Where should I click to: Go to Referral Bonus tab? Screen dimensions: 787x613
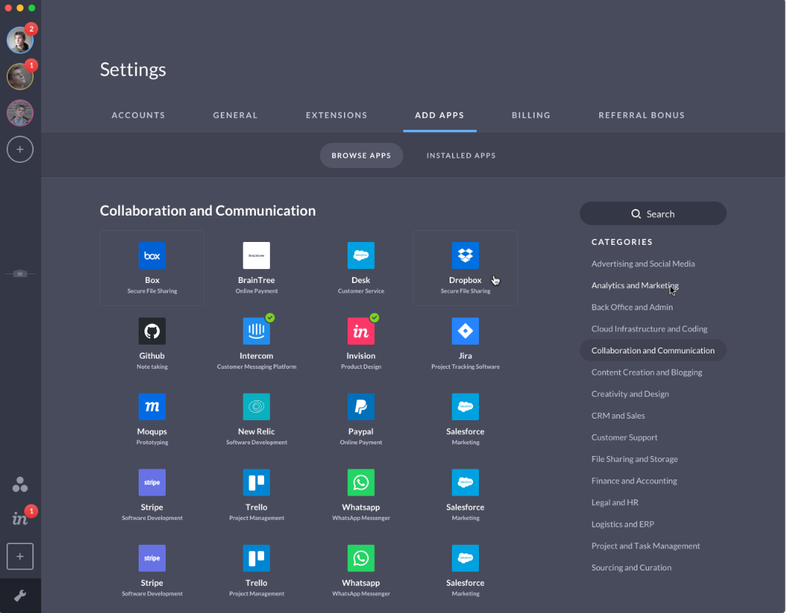(642, 115)
